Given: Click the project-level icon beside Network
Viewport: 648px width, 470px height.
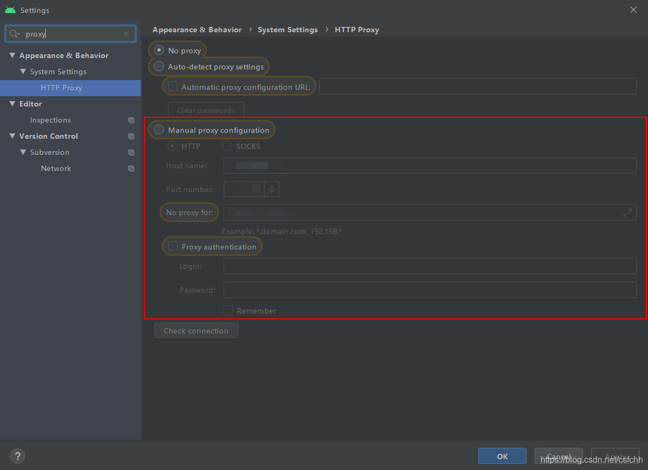Looking at the screenshot, I should [131, 168].
